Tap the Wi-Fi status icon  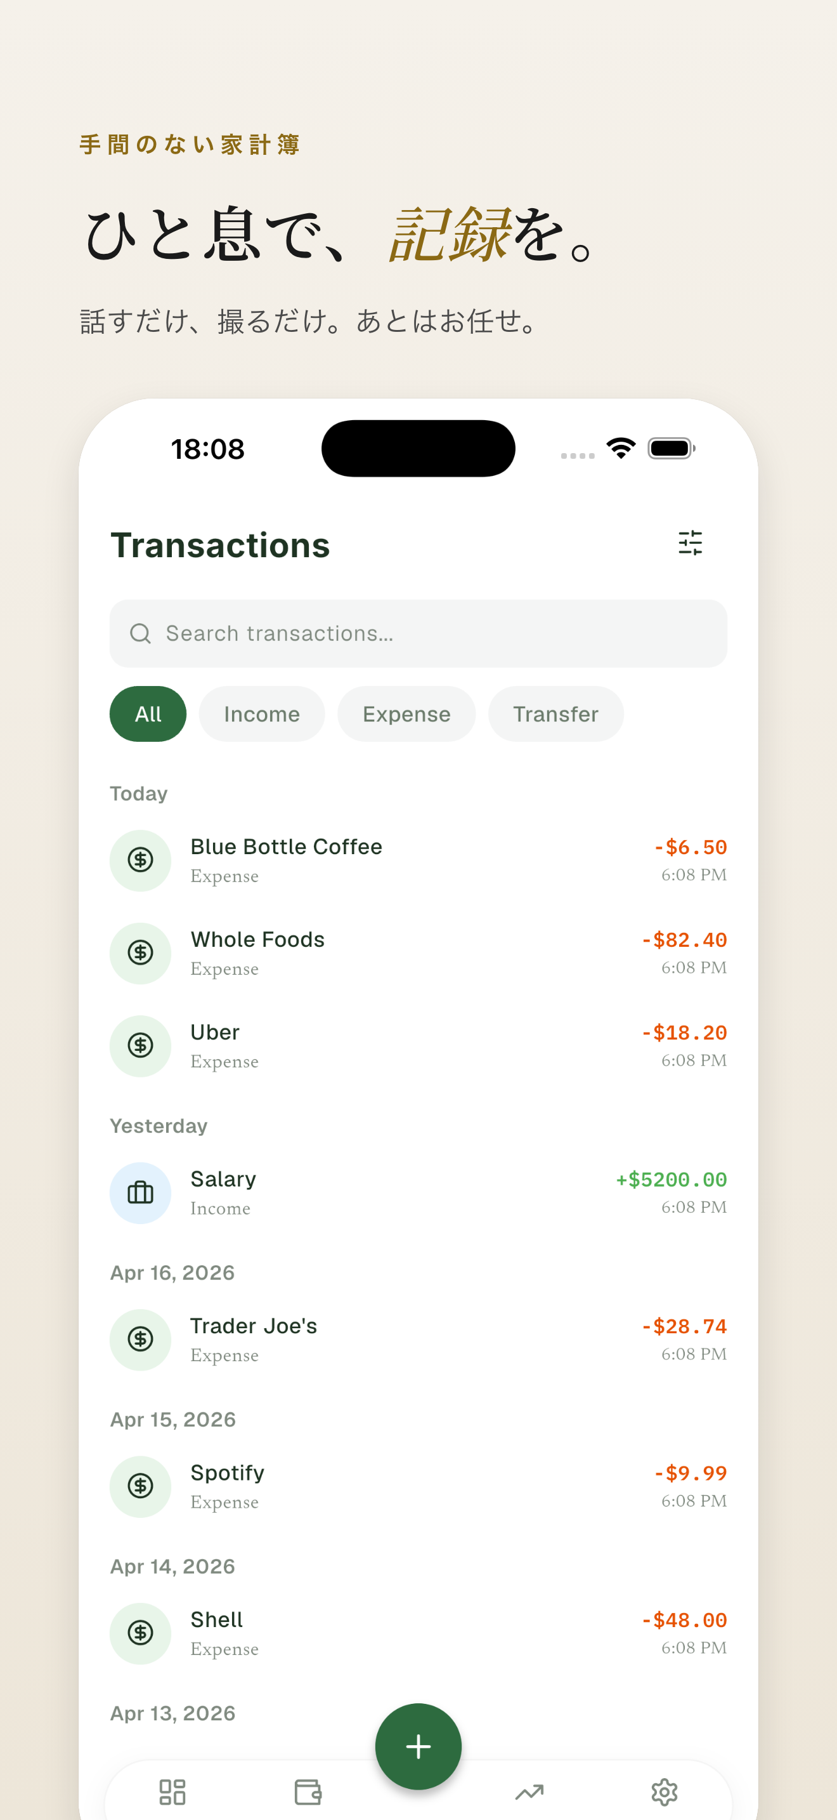click(621, 448)
